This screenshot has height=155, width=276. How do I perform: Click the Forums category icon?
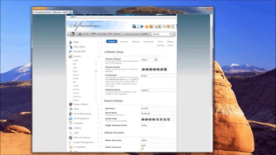point(71,56)
